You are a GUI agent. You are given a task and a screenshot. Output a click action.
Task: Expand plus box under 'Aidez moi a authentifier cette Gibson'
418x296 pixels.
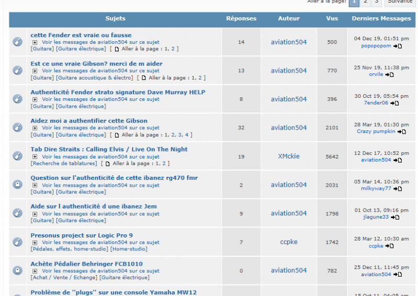35,128
